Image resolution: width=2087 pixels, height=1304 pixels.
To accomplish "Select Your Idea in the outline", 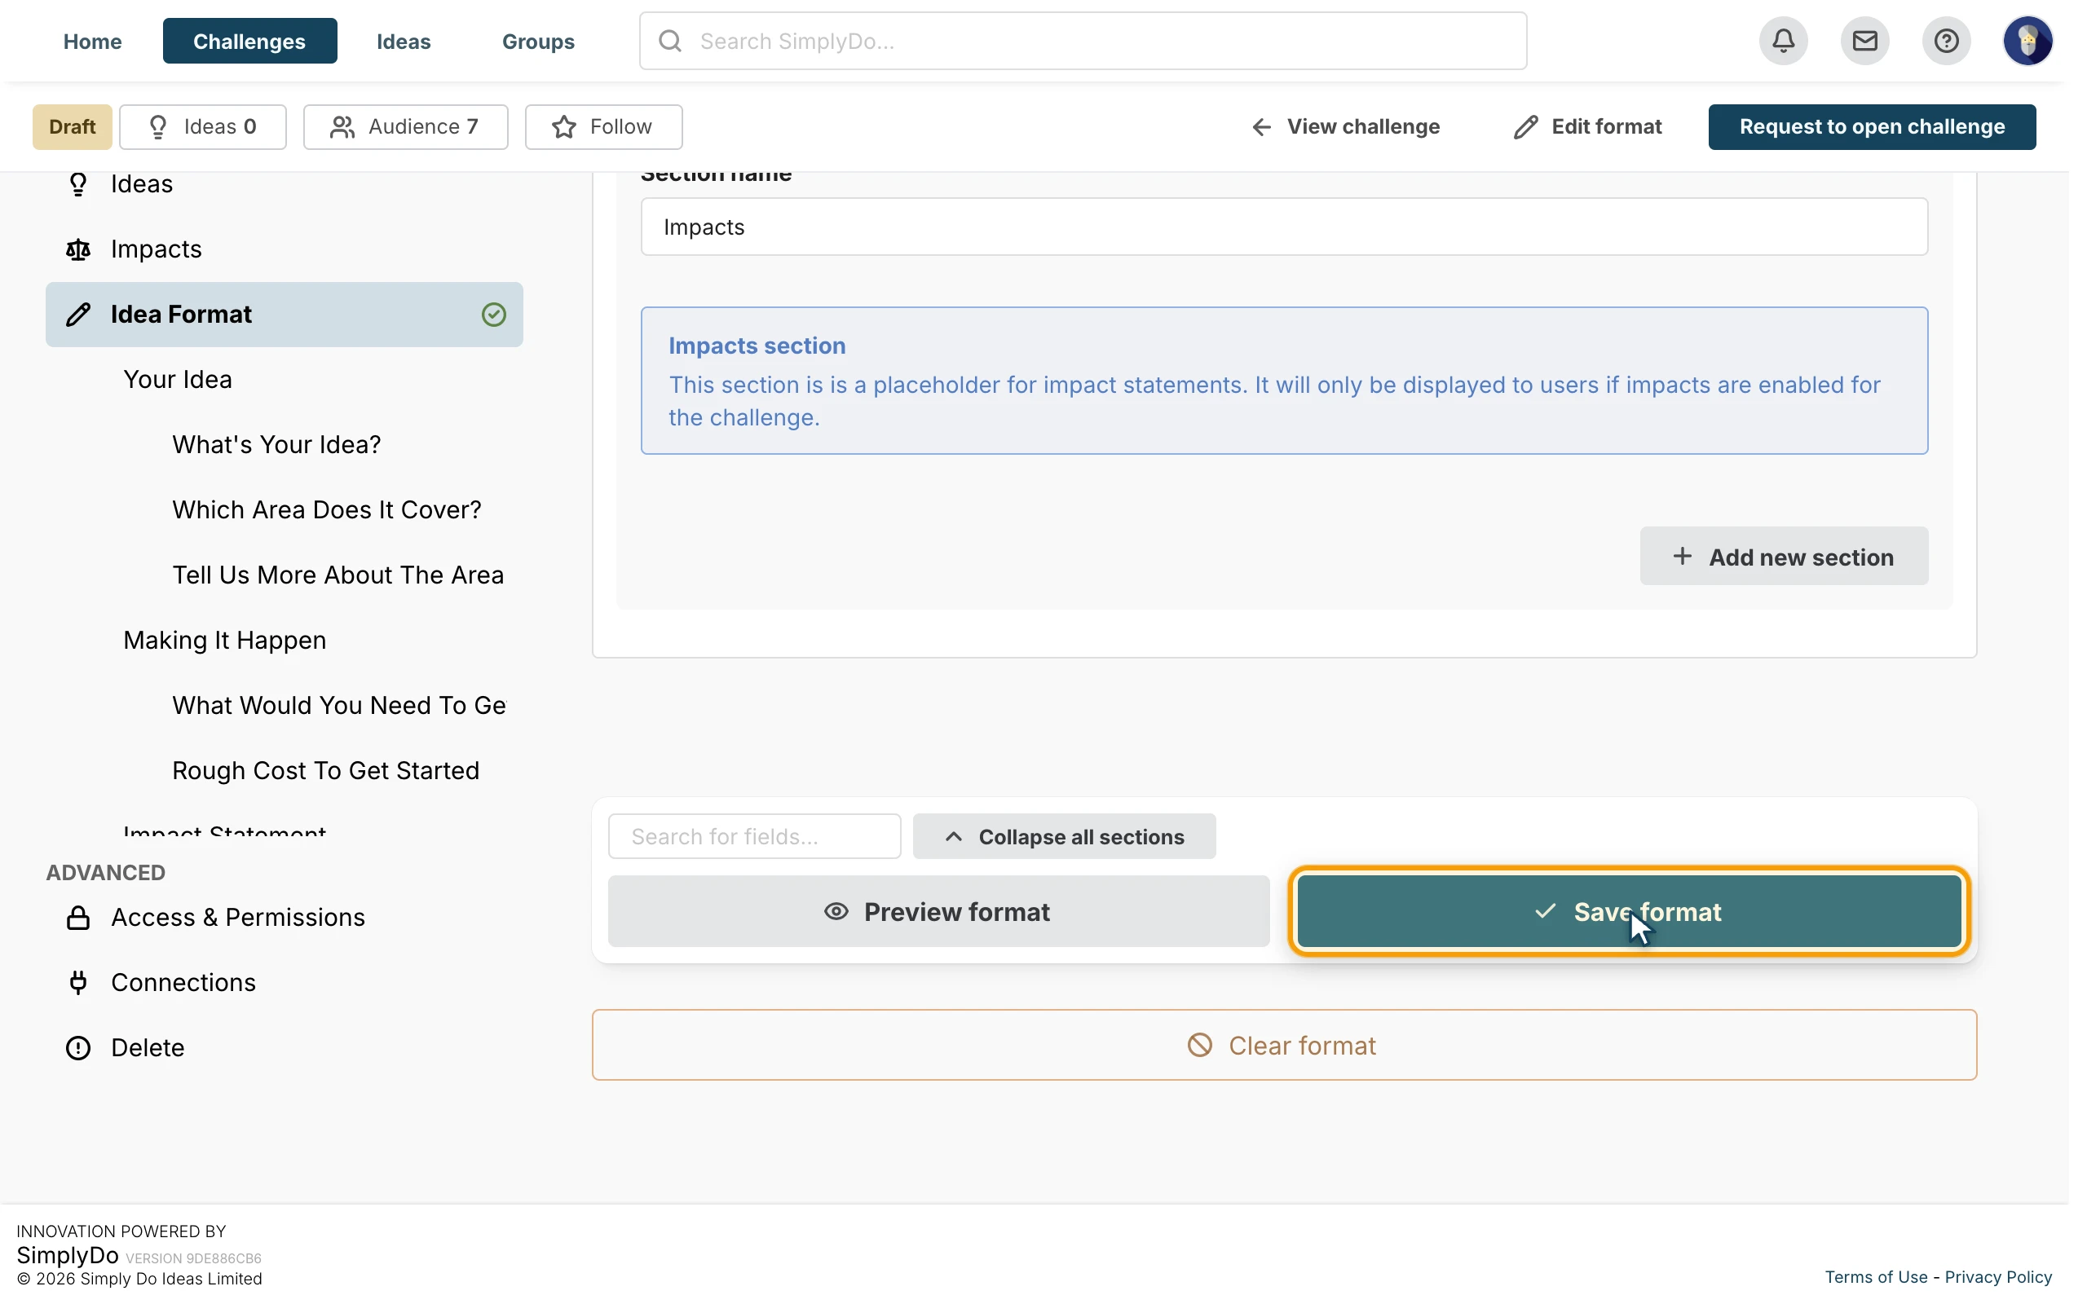I will pos(178,380).
